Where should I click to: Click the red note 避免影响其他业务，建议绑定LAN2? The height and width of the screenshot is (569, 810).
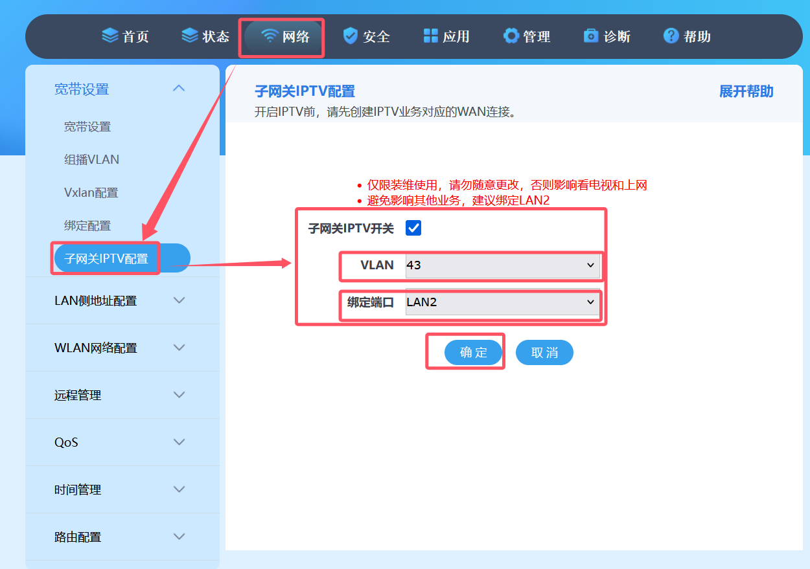point(458,201)
